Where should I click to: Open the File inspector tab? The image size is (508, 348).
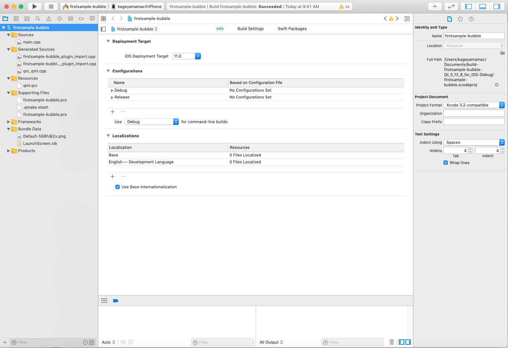coord(450,19)
